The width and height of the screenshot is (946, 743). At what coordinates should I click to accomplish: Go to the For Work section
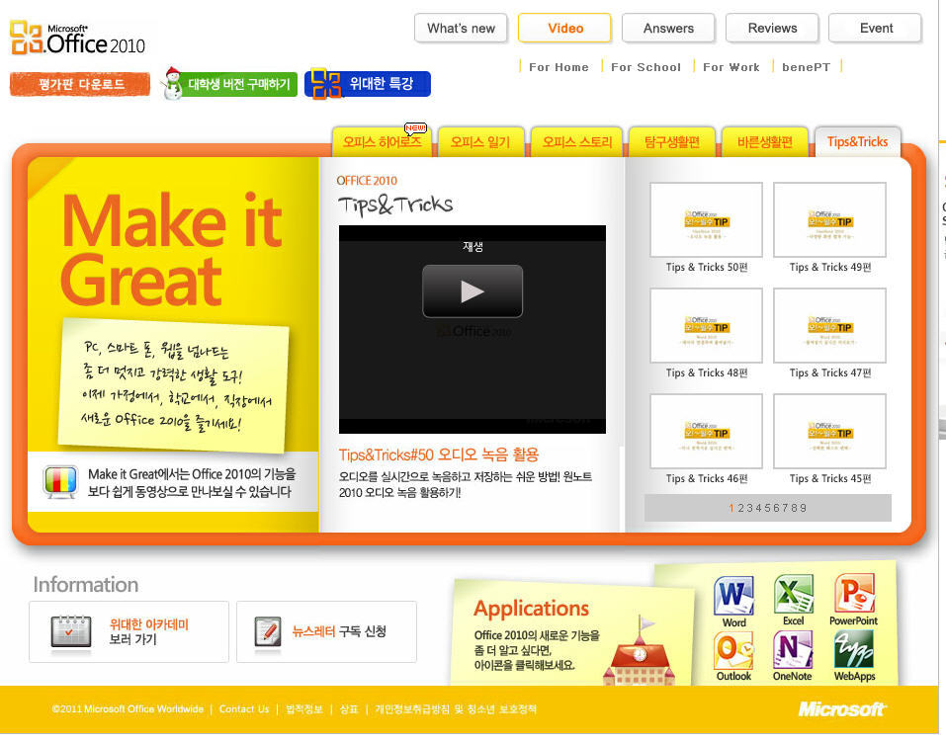(731, 67)
